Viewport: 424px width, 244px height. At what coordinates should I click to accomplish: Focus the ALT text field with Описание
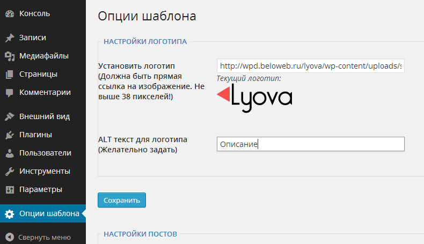click(310, 144)
